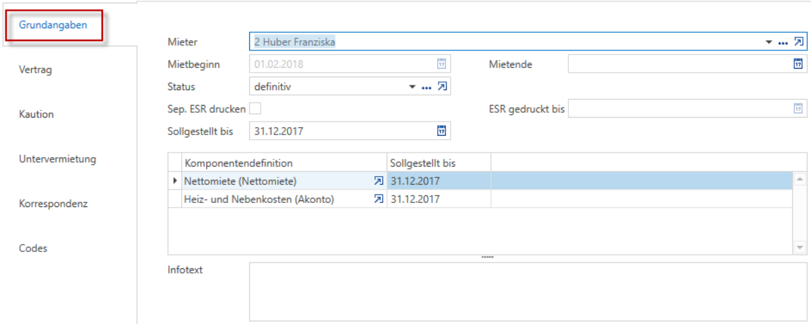The height and width of the screenshot is (324, 811).
Task: Open Heiz- und Nebenkosten via arrow link icon
Action: 379,199
